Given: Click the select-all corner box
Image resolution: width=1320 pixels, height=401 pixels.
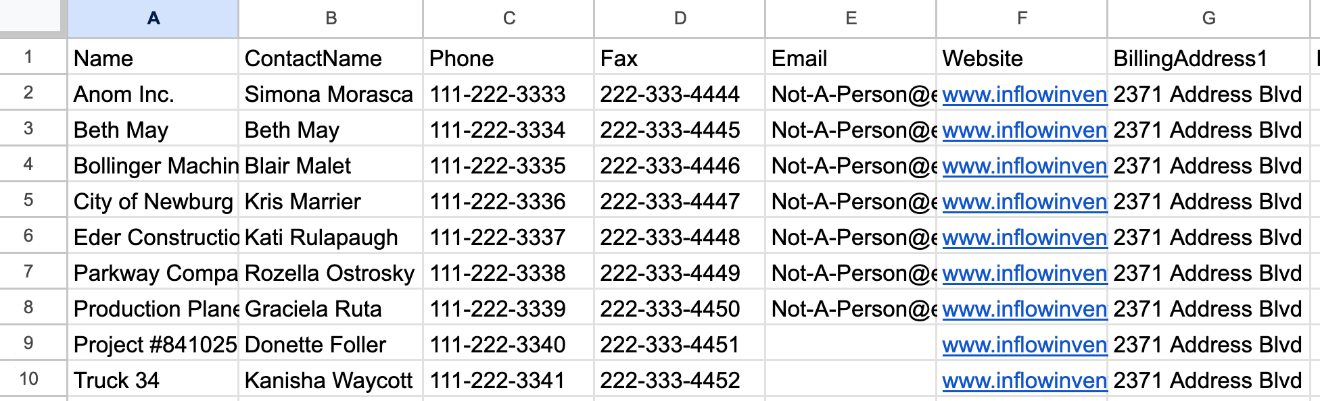Looking at the screenshot, I should point(32,17).
